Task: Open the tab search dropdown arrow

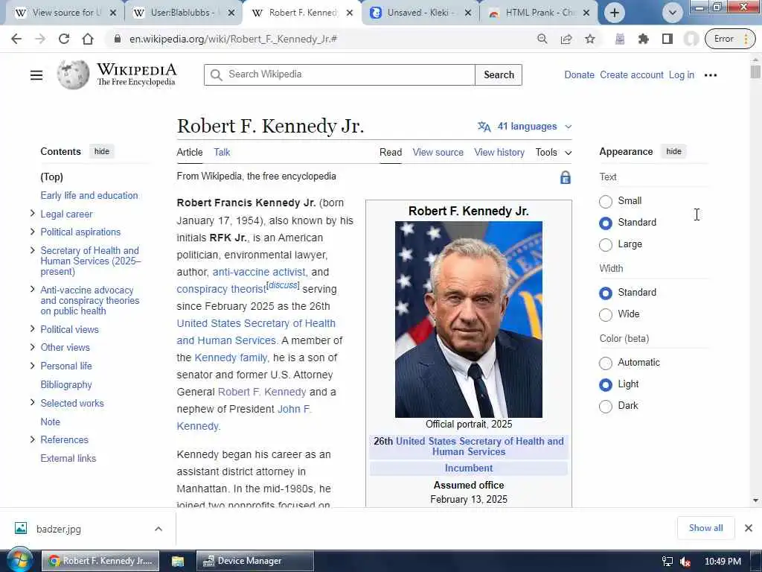Action: point(673,13)
